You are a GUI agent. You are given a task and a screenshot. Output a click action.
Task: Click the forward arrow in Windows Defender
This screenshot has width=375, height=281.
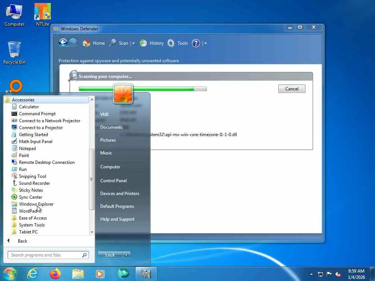point(73,43)
